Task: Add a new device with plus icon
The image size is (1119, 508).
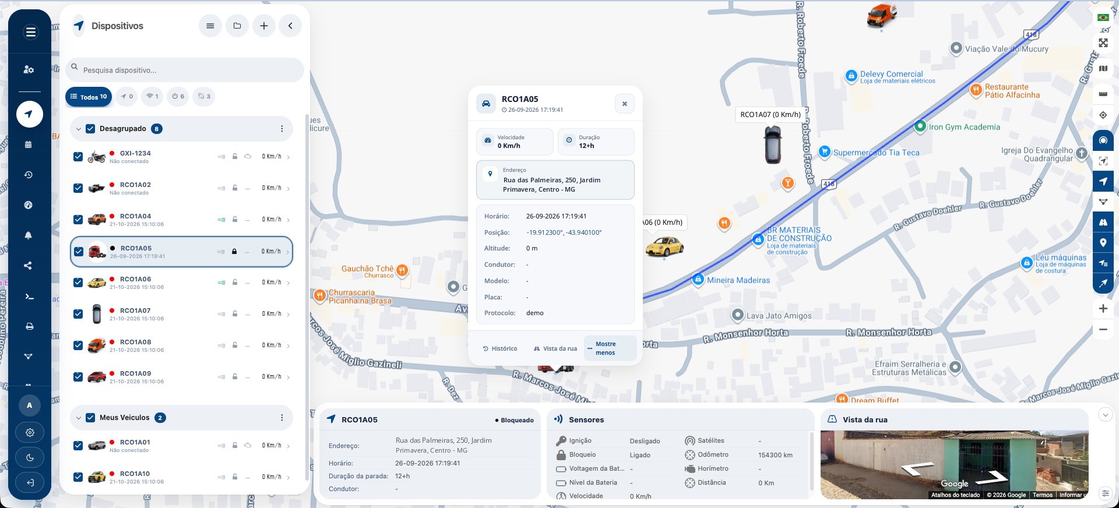Action: pos(264,26)
